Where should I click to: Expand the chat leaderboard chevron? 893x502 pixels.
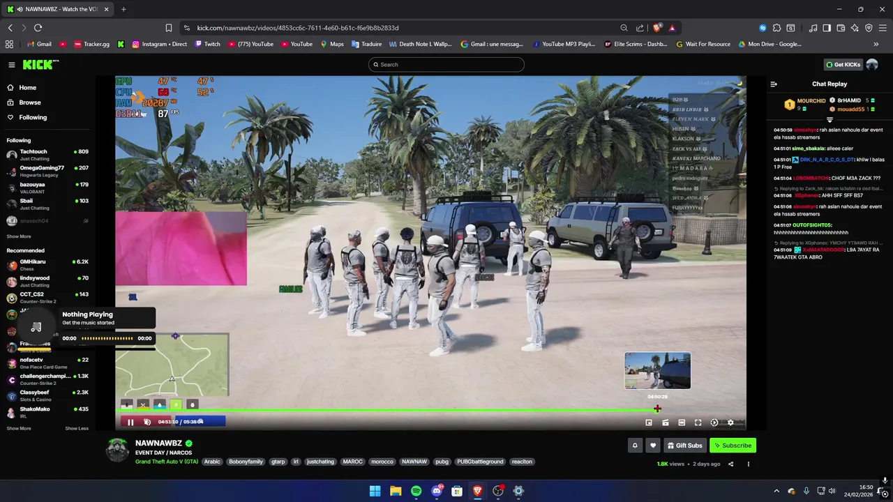[x=830, y=120]
